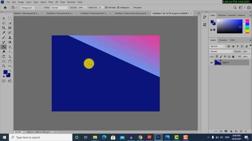This screenshot has height=141, width=252.
Task: Open the layer Fill slider arrow
Action: (x=250, y=56)
